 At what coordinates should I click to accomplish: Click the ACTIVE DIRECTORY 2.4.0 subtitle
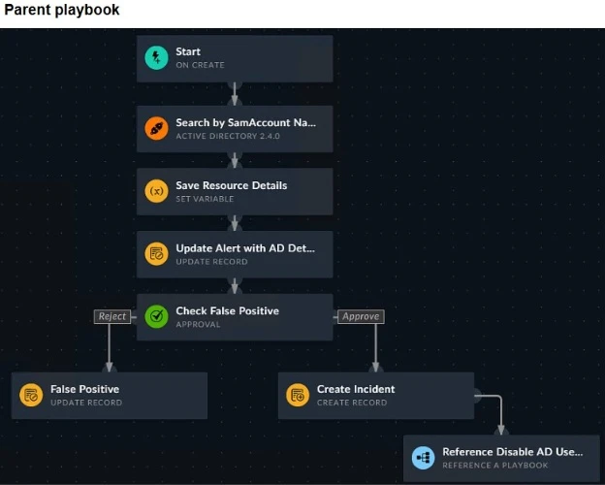[x=228, y=136]
